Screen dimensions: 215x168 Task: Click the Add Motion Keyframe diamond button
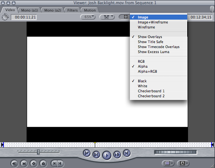tap(34, 163)
